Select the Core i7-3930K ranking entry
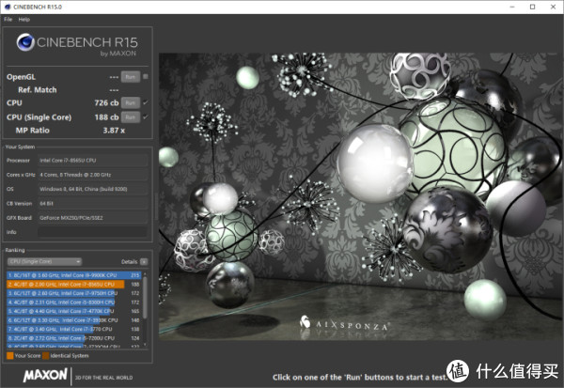The width and height of the screenshot is (564, 388). (73, 320)
